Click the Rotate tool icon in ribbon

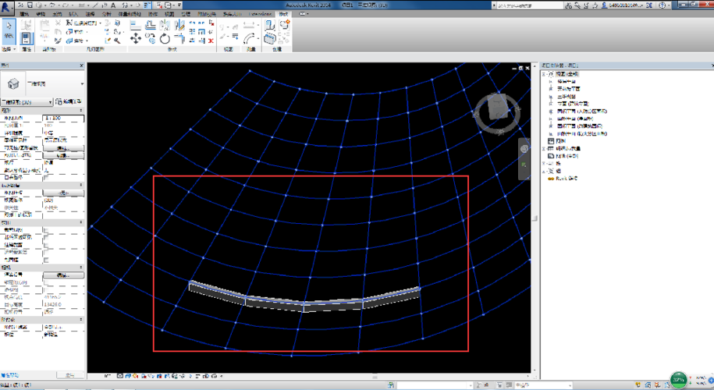(165, 38)
